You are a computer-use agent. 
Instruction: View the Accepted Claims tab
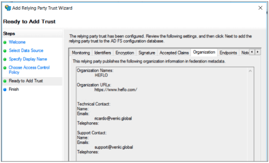[x=174, y=53]
